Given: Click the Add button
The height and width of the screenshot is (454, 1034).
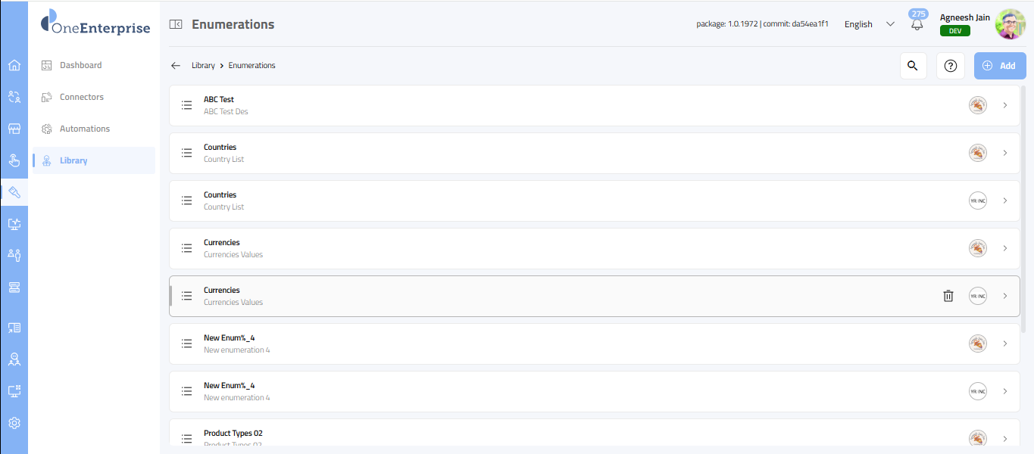Looking at the screenshot, I should [999, 66].
